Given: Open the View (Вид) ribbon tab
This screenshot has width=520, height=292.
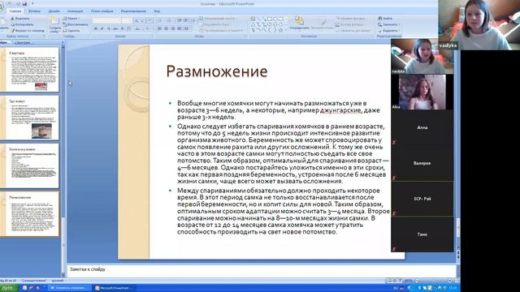Looking at the screenshot, I should coord(157,11).
